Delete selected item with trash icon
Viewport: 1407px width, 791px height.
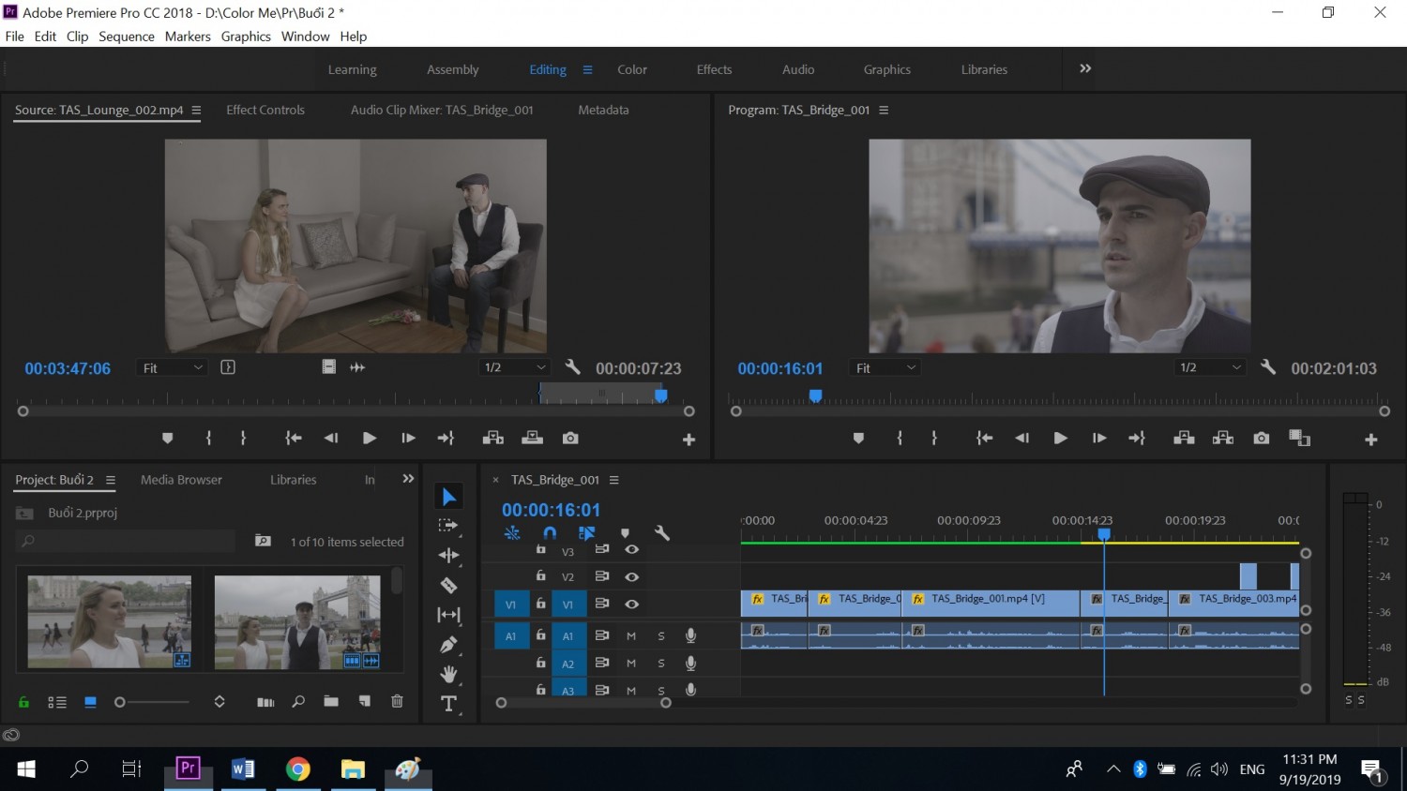(397, 701)
